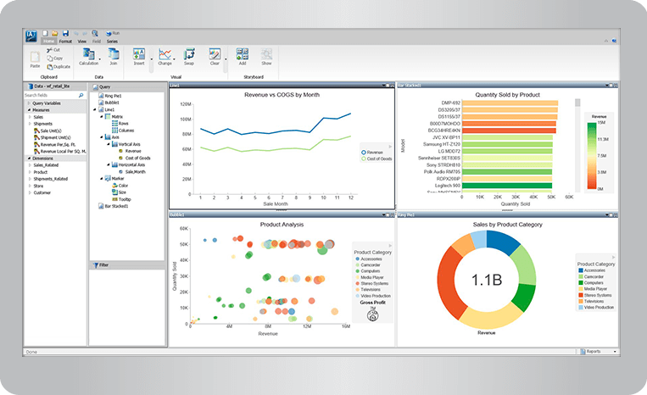Open the Insert visual icon
647x395 pixels.
139,54
